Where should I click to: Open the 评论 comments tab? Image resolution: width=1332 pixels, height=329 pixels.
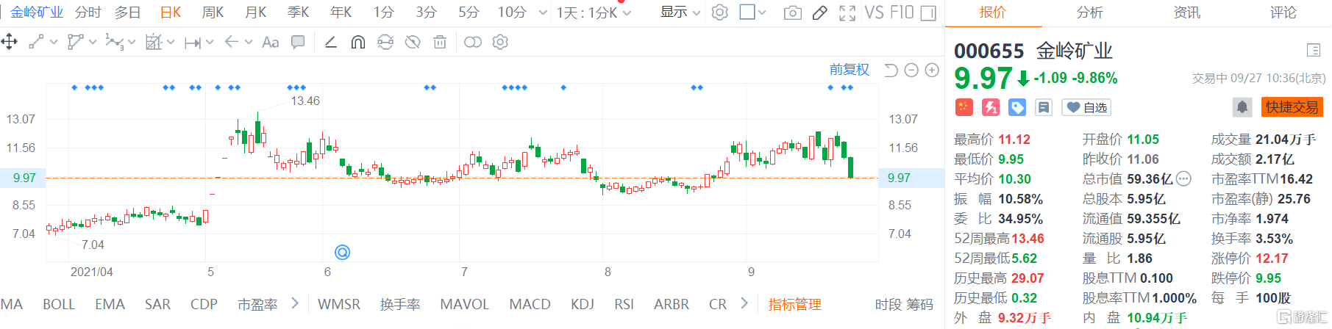coord(1283,12)
